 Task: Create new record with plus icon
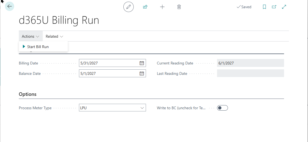click(x=162, y=7)
